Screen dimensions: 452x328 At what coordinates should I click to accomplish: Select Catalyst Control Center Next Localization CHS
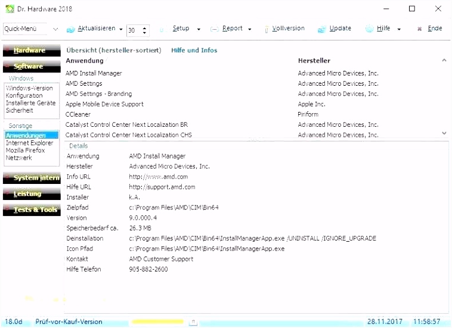coord(129,135)
